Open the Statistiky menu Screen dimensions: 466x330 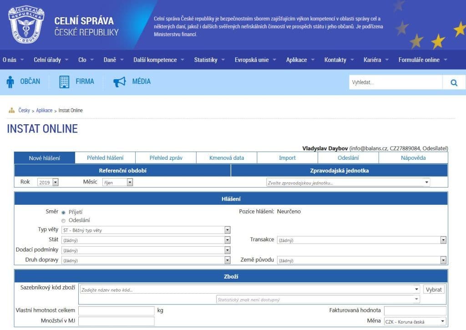click(206, 60)
